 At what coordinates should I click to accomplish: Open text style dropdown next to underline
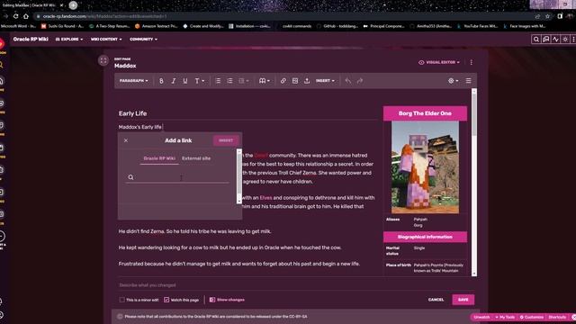pyautogui.click(x=199, y=81)
